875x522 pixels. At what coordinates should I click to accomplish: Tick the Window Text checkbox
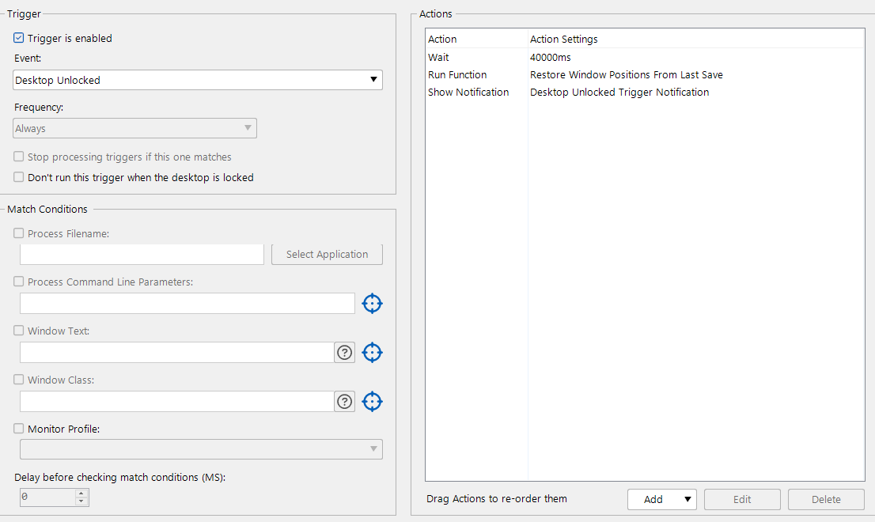pyautogui.click(x=19, y=331)
